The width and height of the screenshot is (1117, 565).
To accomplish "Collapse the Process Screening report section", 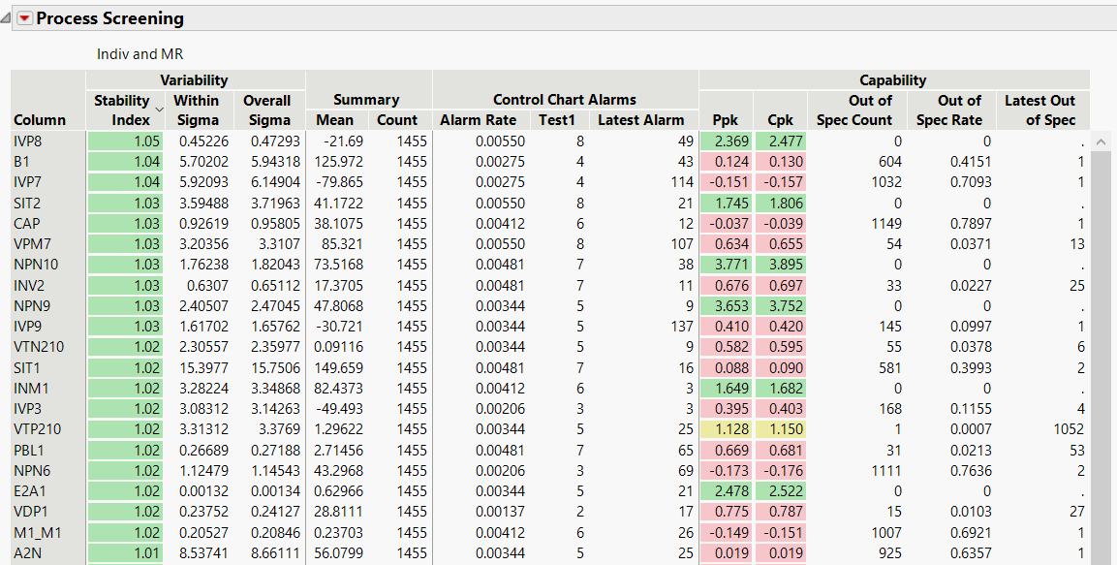I will tap(7, 16).
